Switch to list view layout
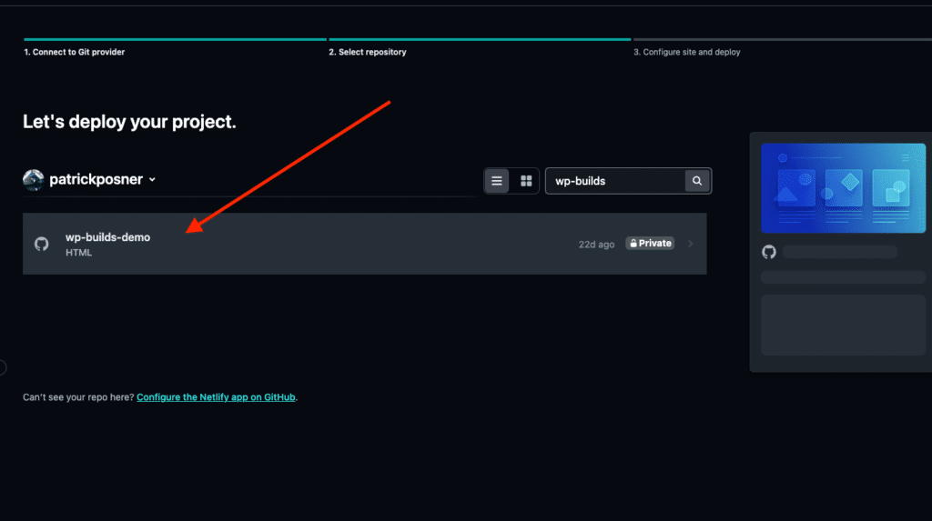Screen dimensions: 932x521 click(496, 181)
